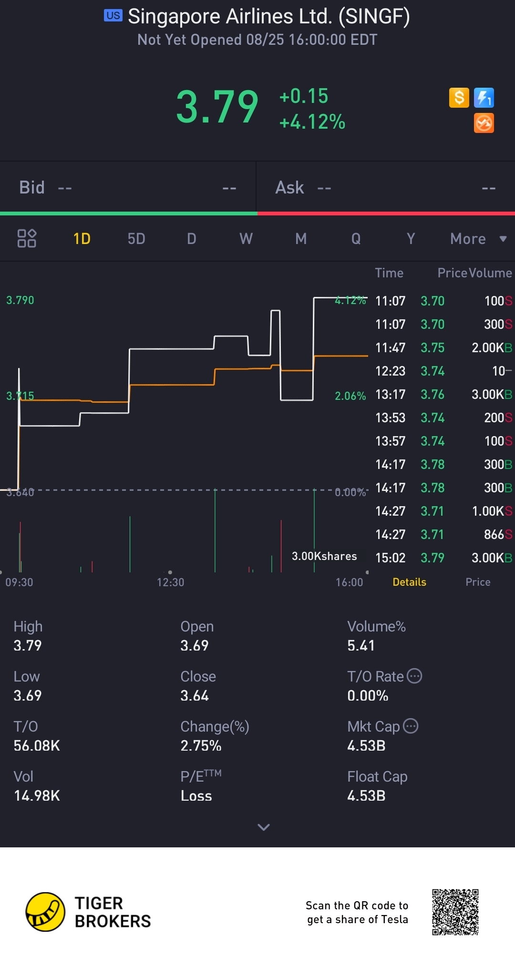Switch to the Q quarterly chart tab

click(x=356, y=238)
